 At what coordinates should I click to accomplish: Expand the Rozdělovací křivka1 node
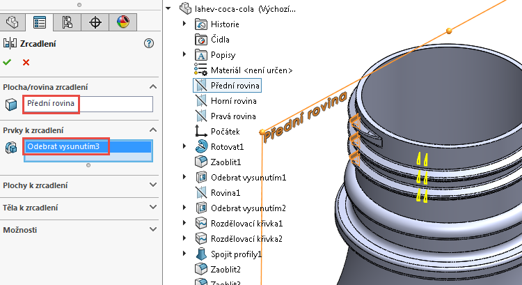click(x=184, y=223)
